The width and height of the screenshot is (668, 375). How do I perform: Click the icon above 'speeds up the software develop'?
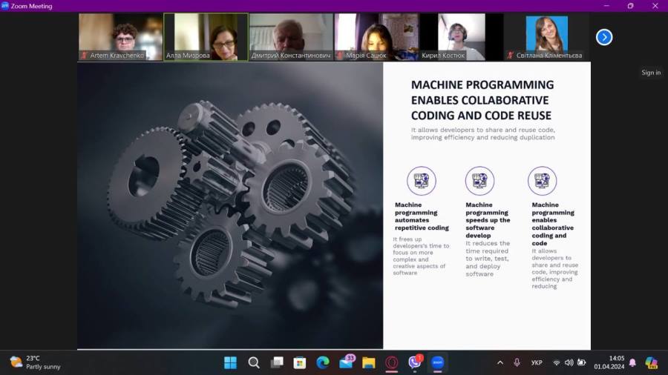[x=479, y=181]
